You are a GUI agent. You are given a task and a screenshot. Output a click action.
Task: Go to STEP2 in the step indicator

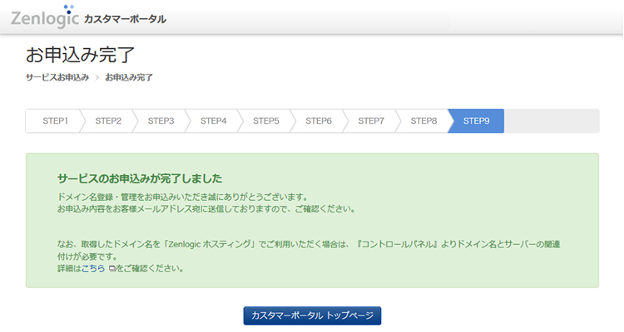(x=108, y=121)
